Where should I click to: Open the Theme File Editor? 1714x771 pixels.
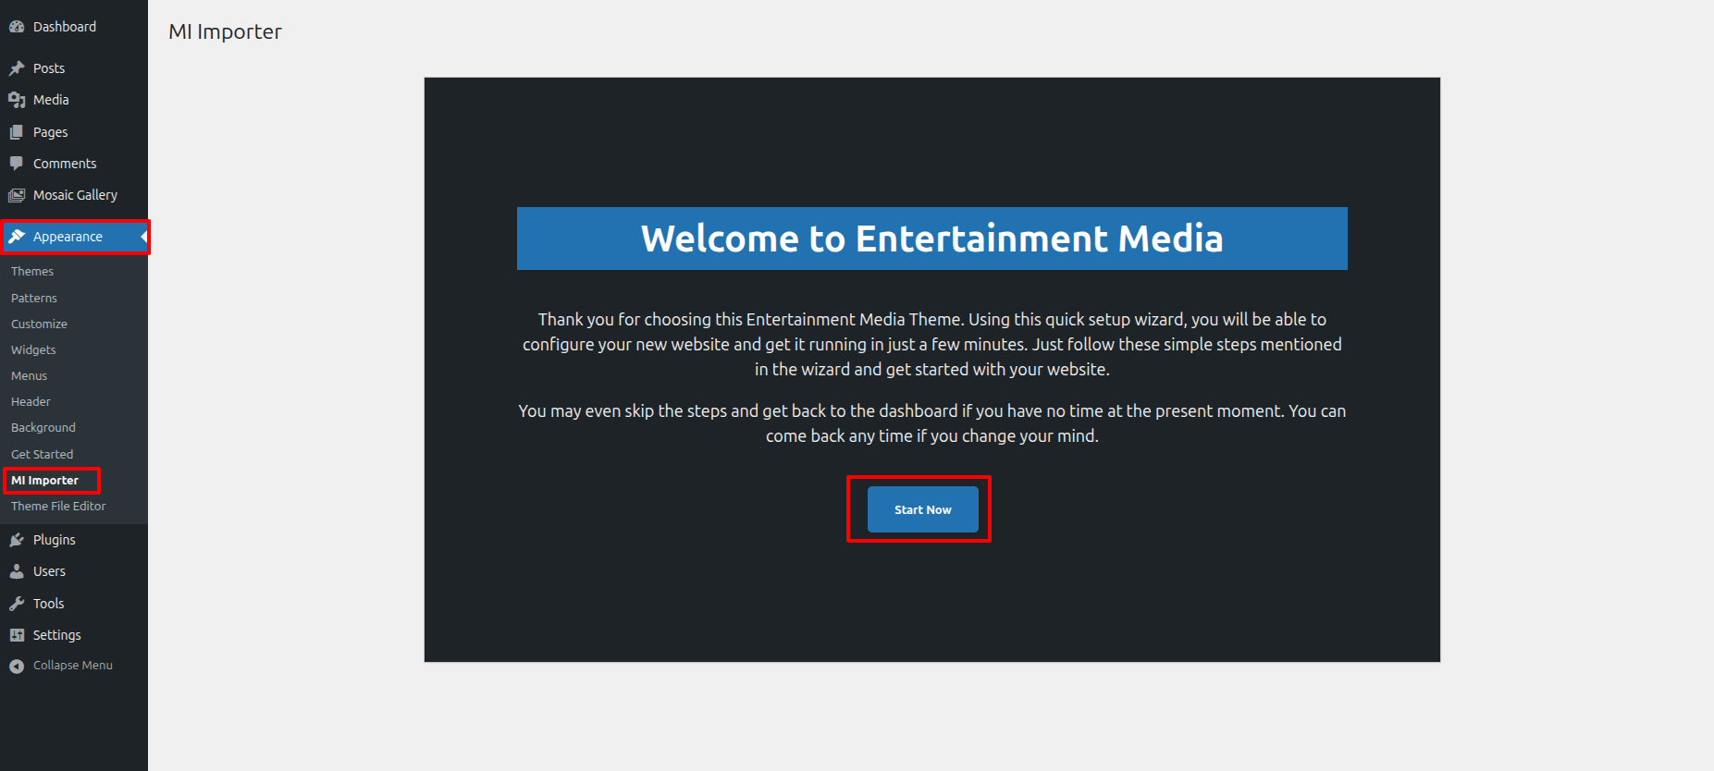58,507
